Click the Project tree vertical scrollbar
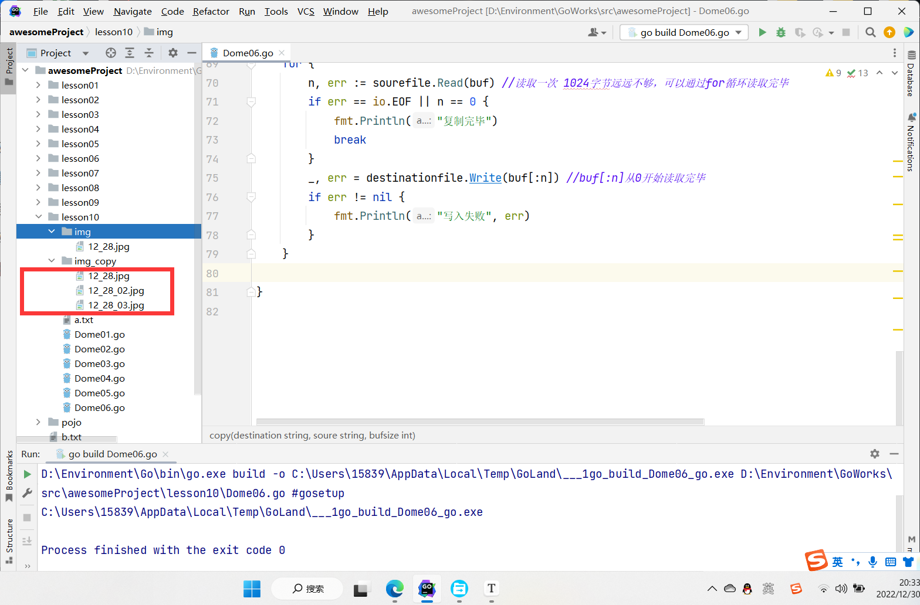Screen dimensions: 920x605 pos(197,229)
